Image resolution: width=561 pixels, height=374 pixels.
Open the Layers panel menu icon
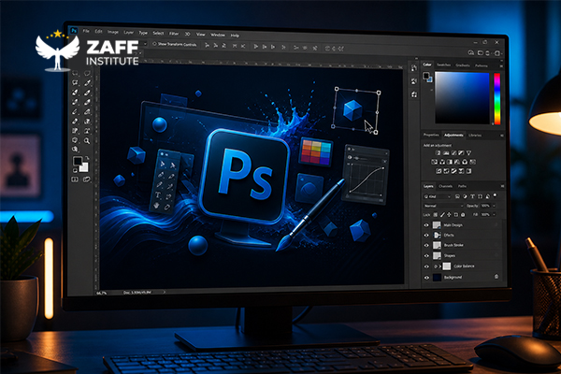pos(502,186)
